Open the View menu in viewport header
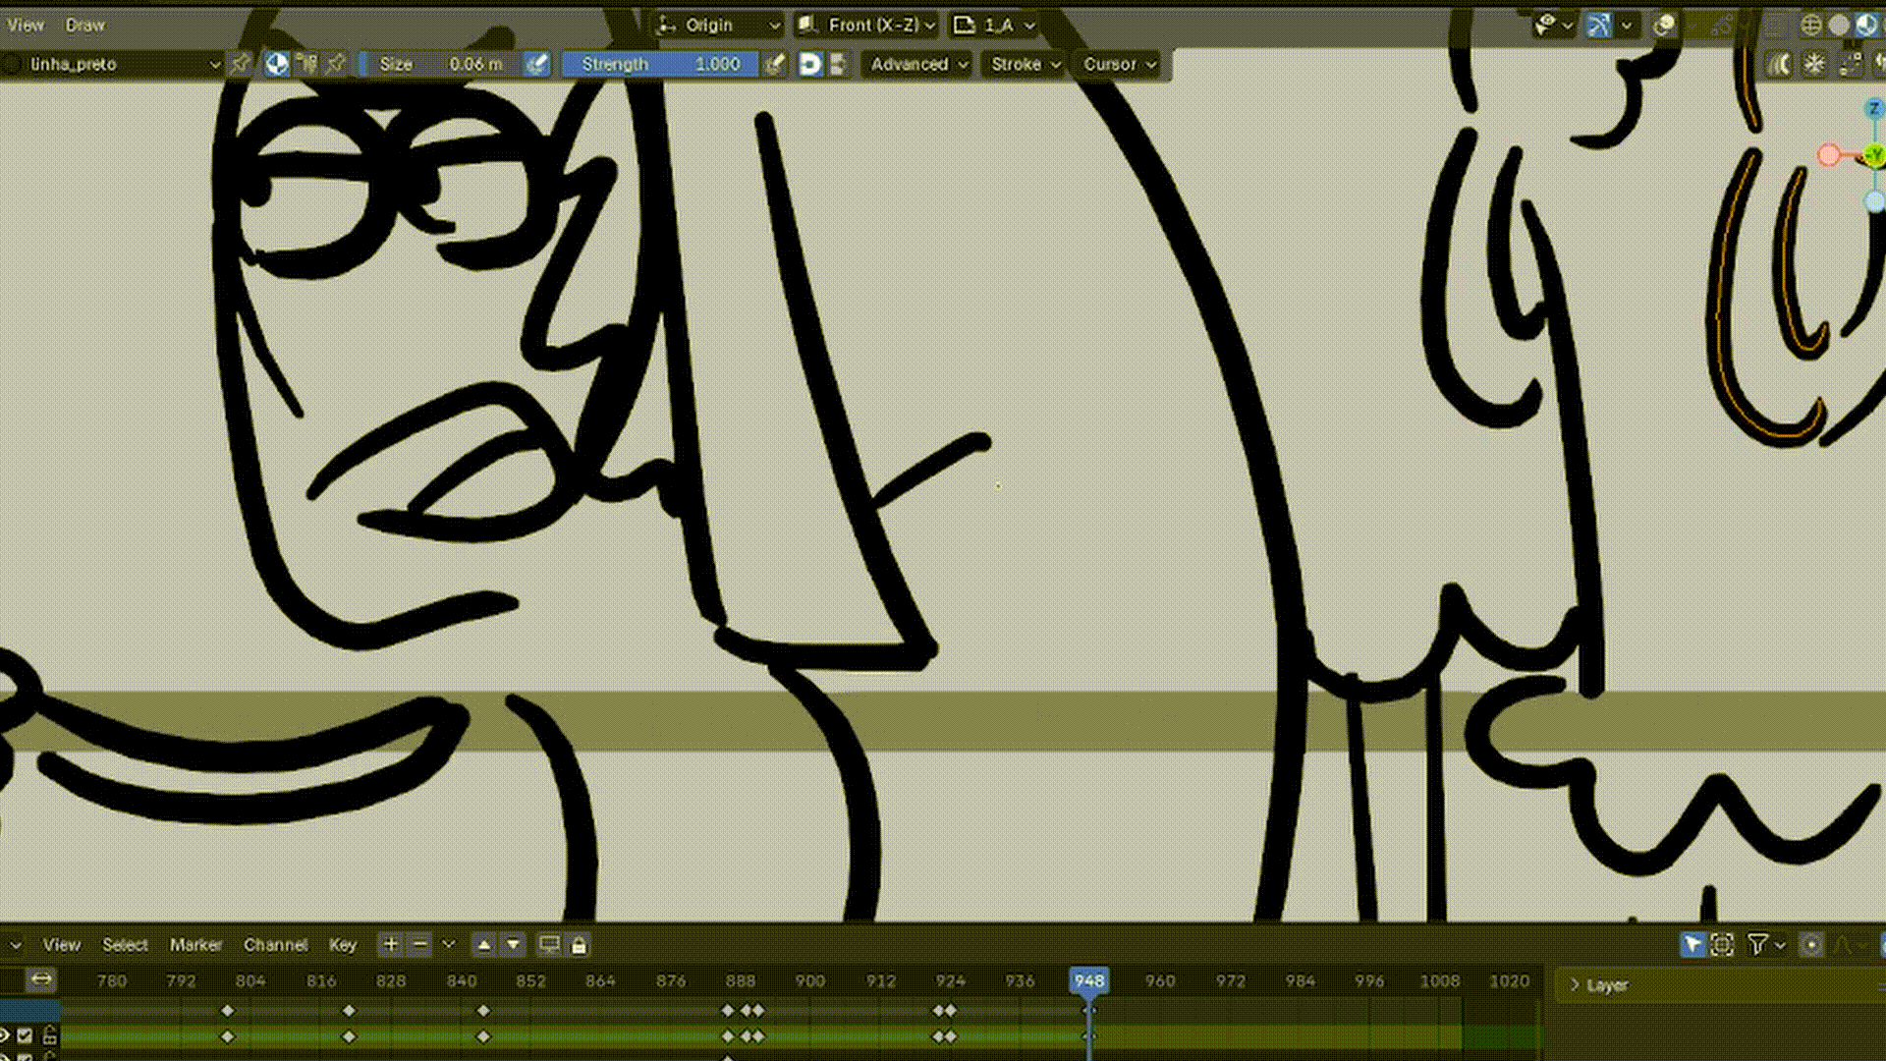The image size is (1886, 1061). 26,25
